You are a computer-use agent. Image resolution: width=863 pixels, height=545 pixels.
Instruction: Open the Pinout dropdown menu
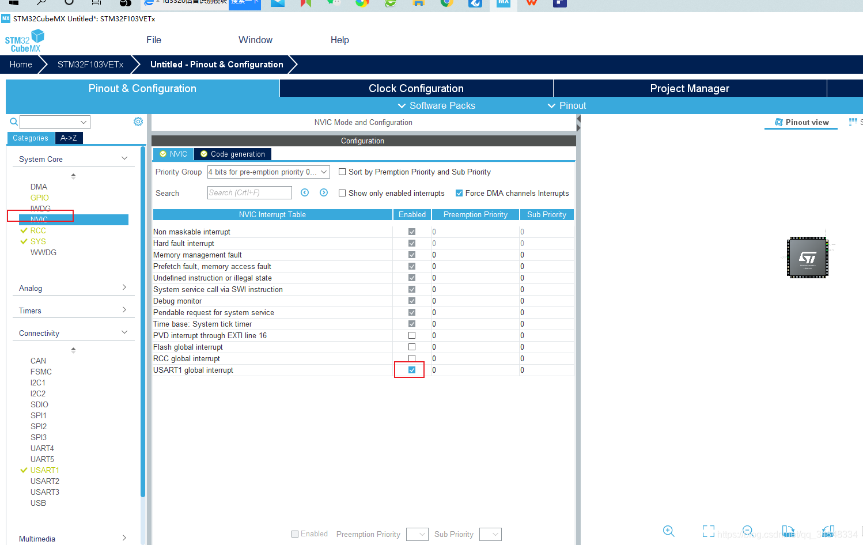(566, 105)
